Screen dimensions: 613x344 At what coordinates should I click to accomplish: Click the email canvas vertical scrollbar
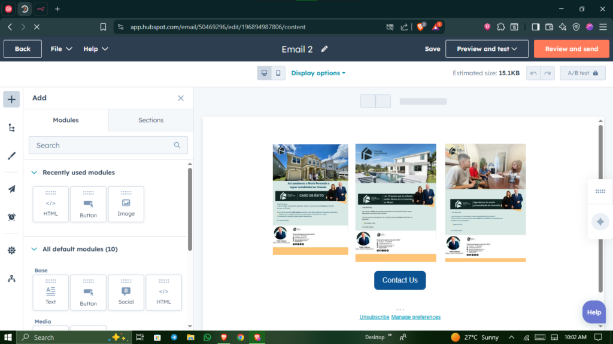pyautogui.click(x=600, y=208)
